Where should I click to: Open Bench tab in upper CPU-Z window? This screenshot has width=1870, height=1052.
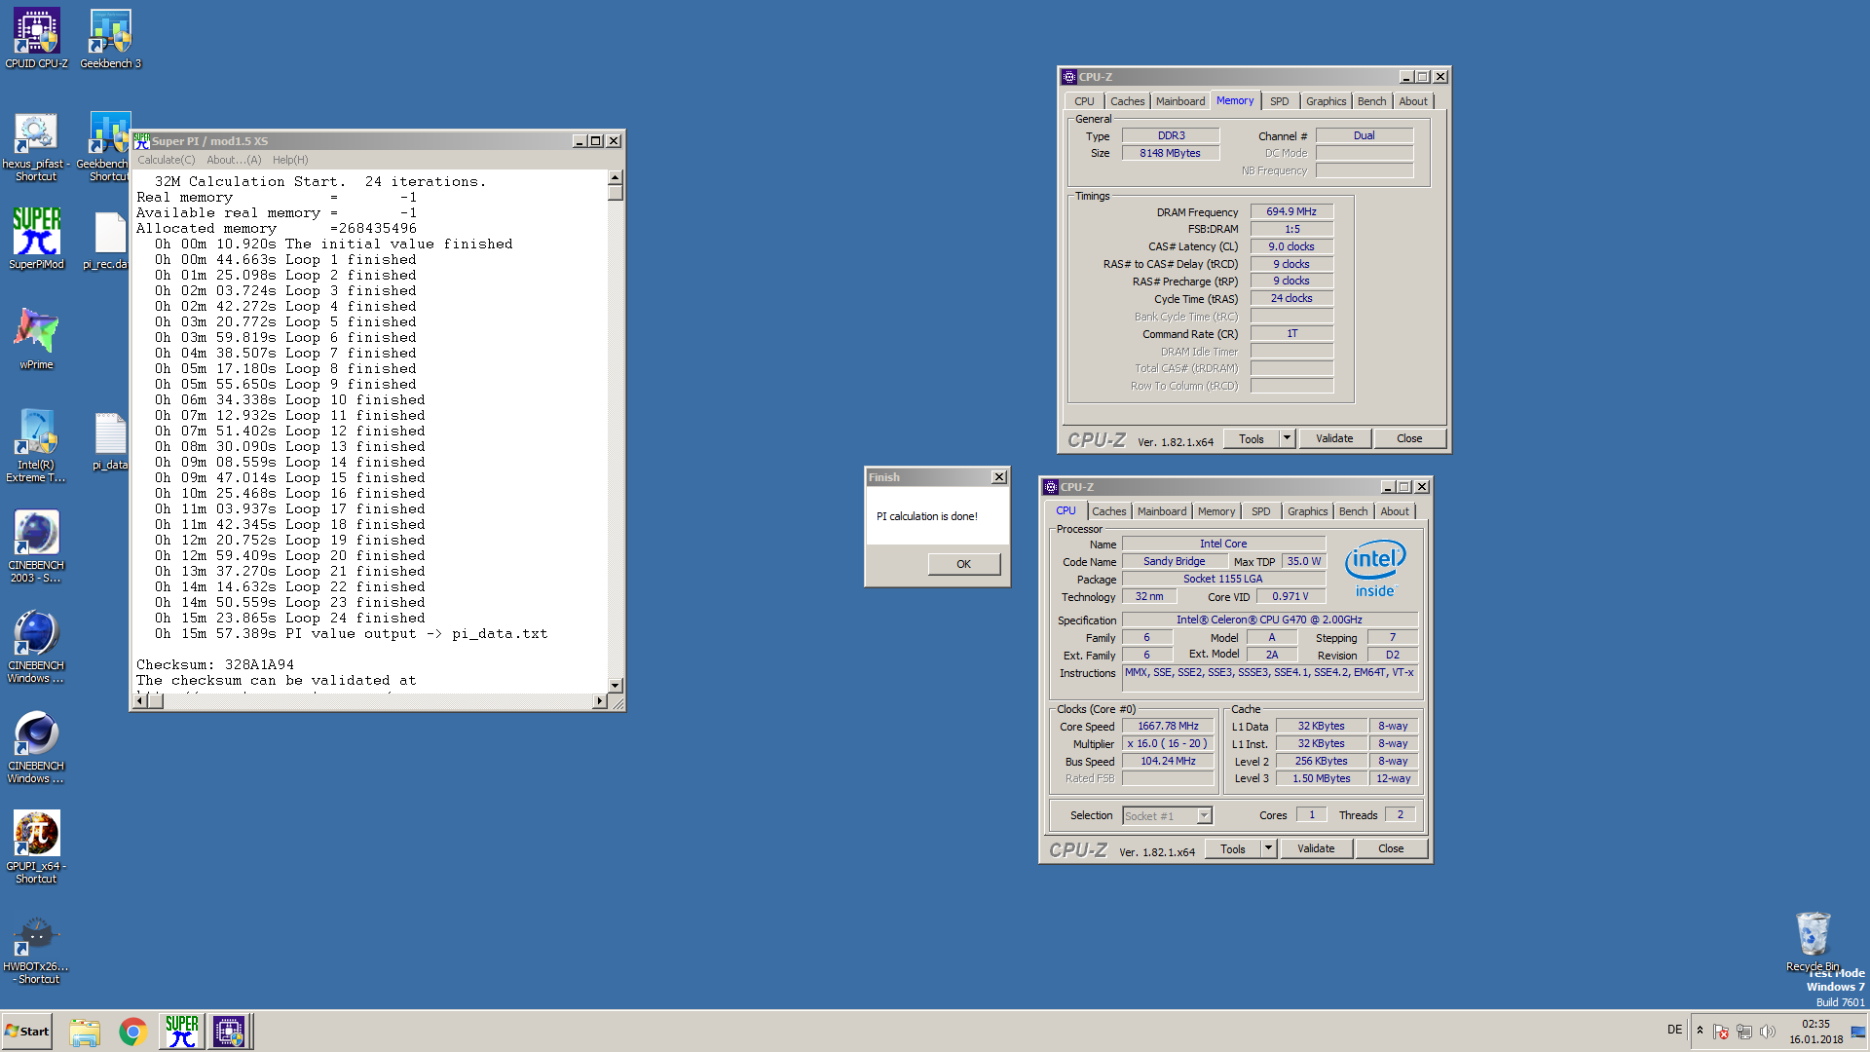pyautogui.click(x=1371, y=101)
